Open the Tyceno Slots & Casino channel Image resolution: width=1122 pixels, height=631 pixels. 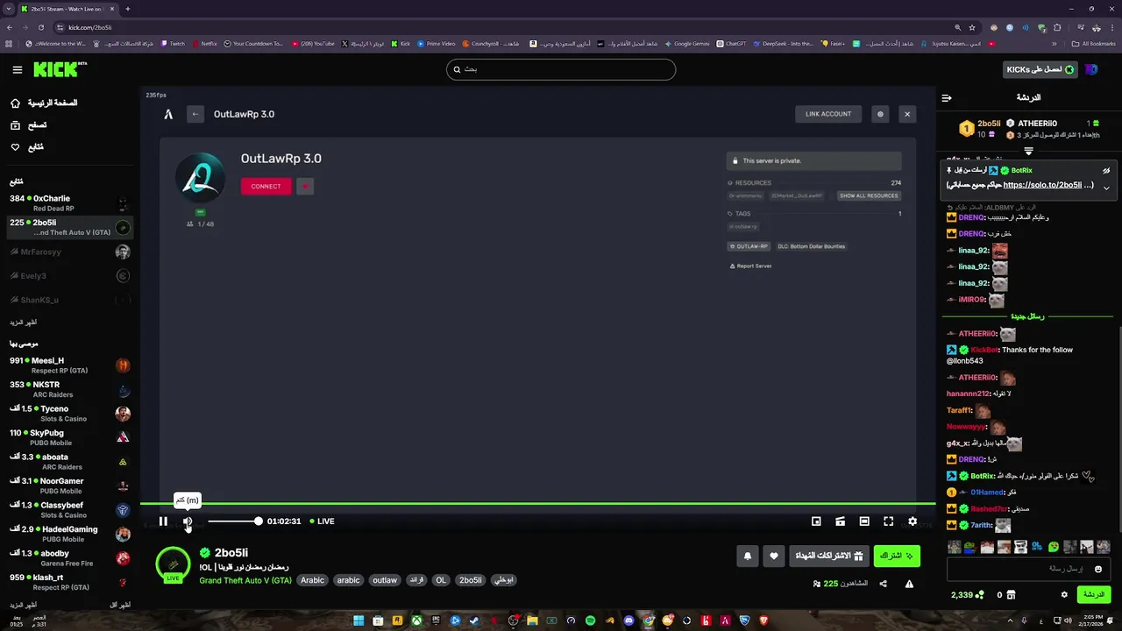point(68,414)
